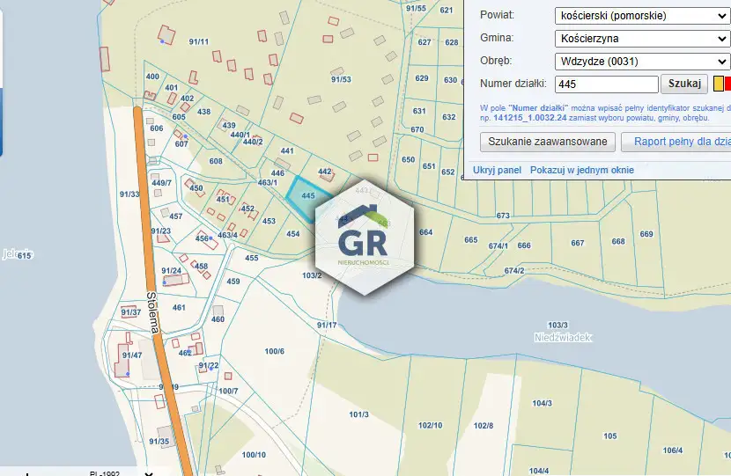Open the Powiat dropdown

(641, 16)
